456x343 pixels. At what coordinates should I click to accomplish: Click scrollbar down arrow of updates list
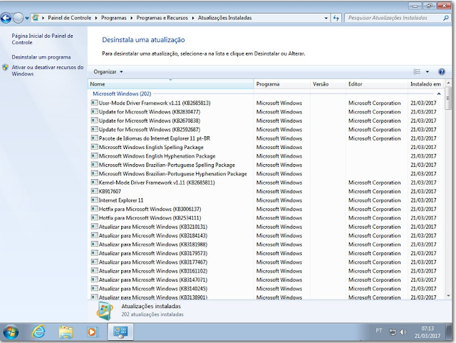(x=448, y=296)
